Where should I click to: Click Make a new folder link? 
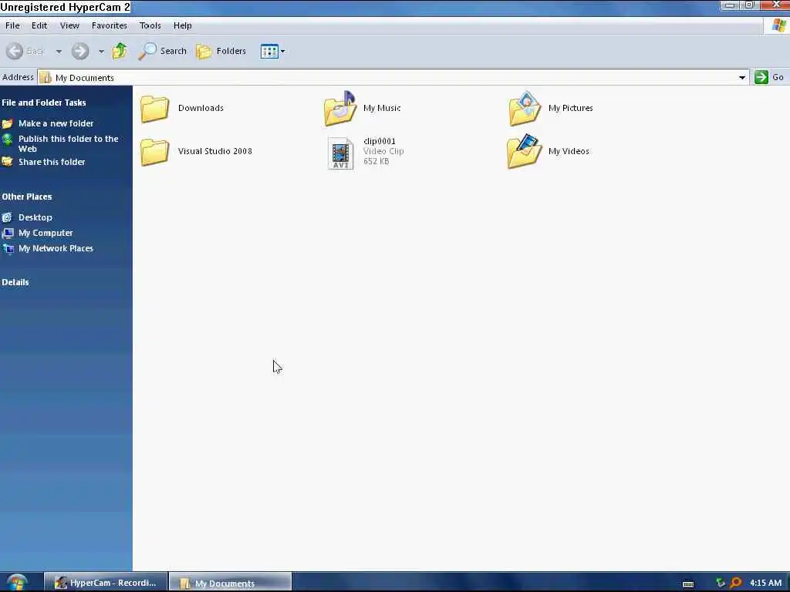[x=56, y=123]
